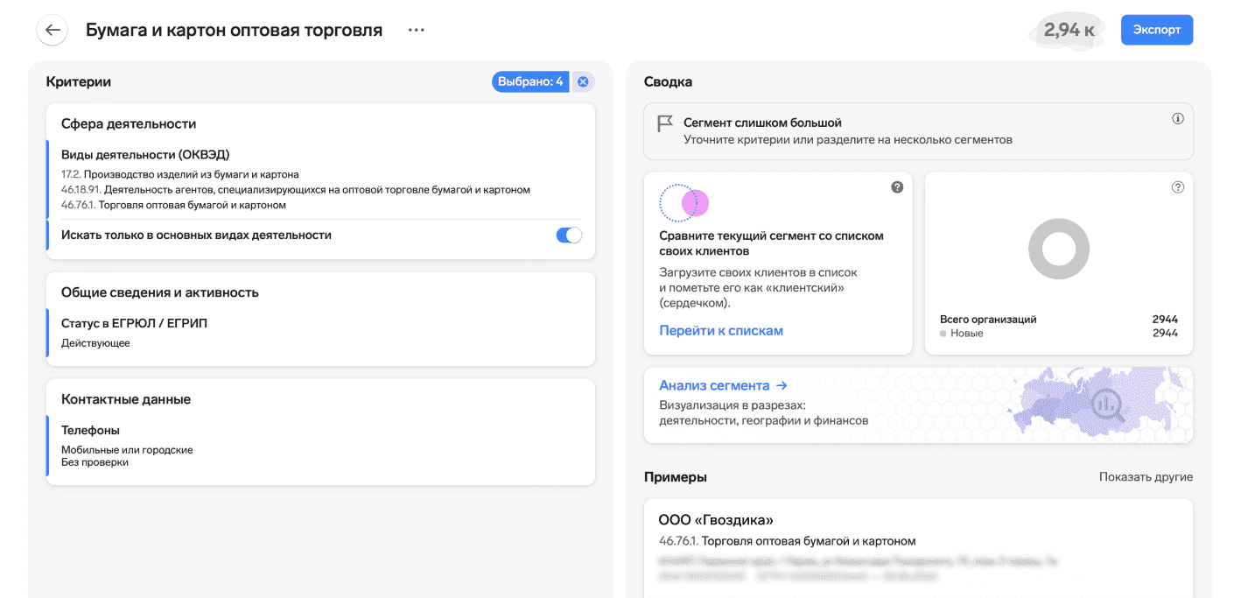The height and width of the screenshot is (598, 1241).
Task: Click Общие сведения и активность header
Action: coord(160,292)
